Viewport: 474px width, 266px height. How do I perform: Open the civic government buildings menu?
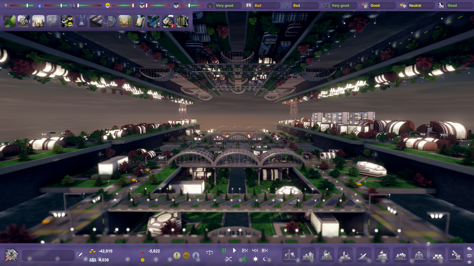tap(382, 255)
